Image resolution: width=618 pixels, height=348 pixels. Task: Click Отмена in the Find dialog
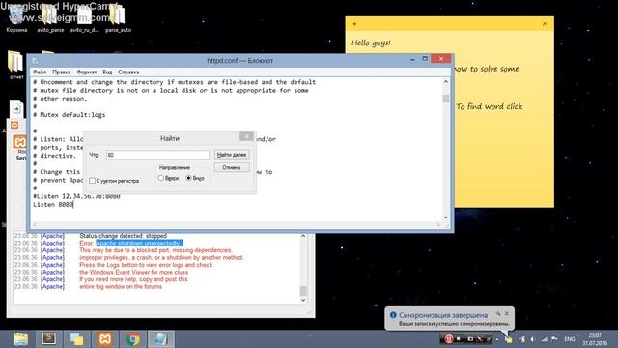click(x=232, y=167)
